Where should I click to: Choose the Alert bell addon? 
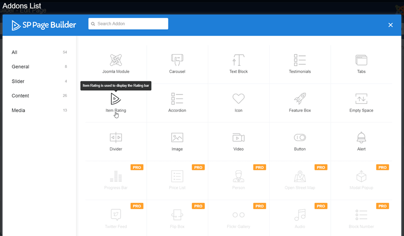click(361, 137)
